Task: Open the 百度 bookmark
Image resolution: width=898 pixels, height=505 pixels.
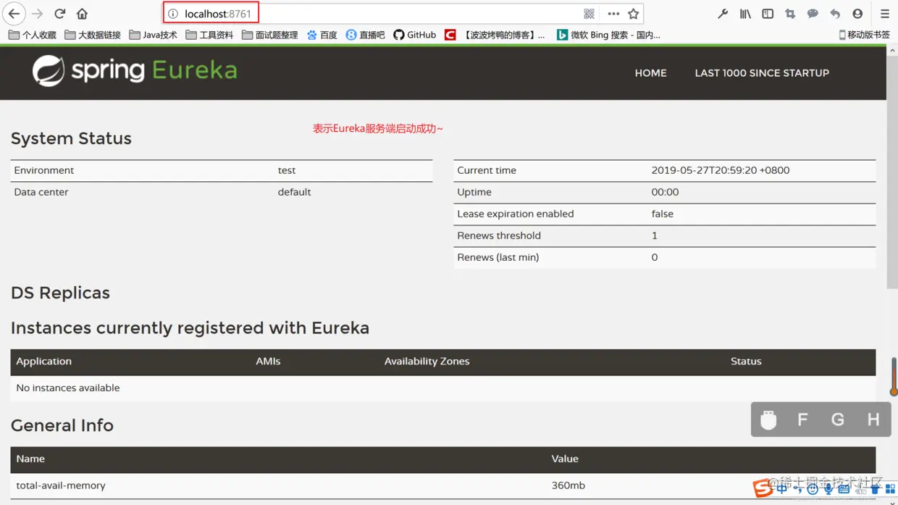Action: click(x=322, y=35)
